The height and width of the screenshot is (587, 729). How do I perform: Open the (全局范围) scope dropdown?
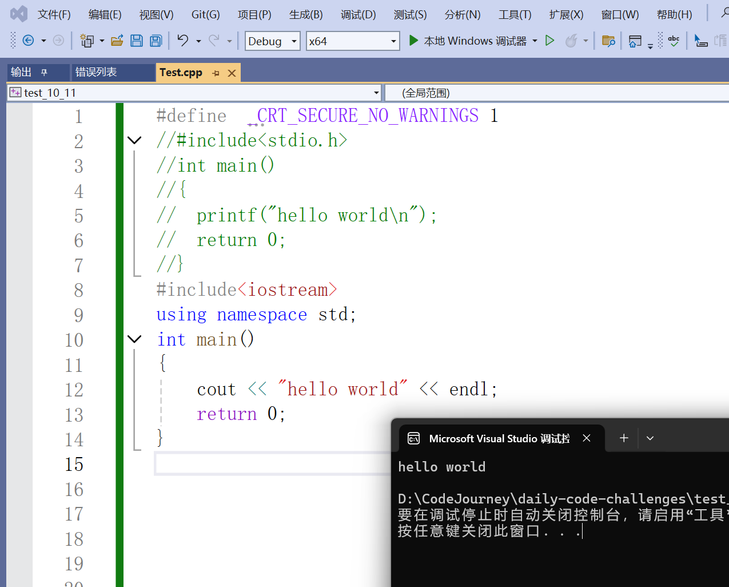[x=557, y=93]
